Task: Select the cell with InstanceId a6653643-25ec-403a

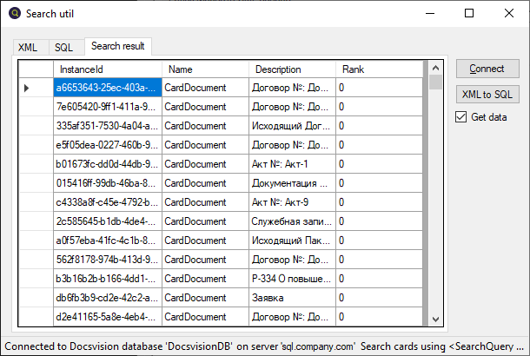Action: (x=107, y=88)
